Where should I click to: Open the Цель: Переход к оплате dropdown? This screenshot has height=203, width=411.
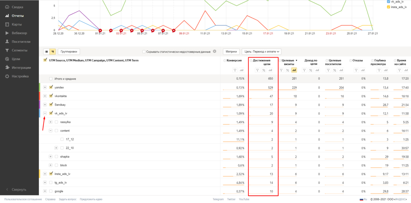(261, 52)
